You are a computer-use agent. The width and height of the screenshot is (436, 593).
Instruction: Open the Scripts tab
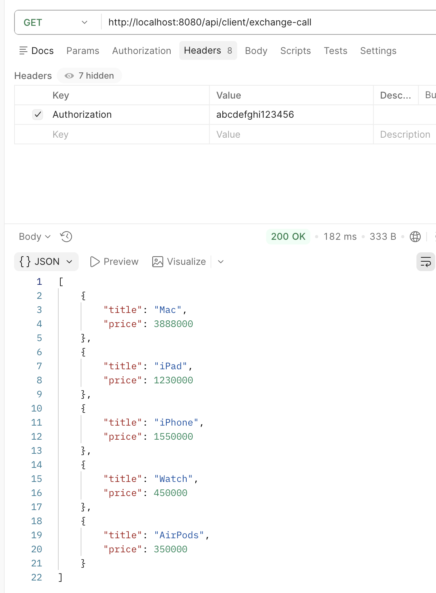click(x=295, y=51)
